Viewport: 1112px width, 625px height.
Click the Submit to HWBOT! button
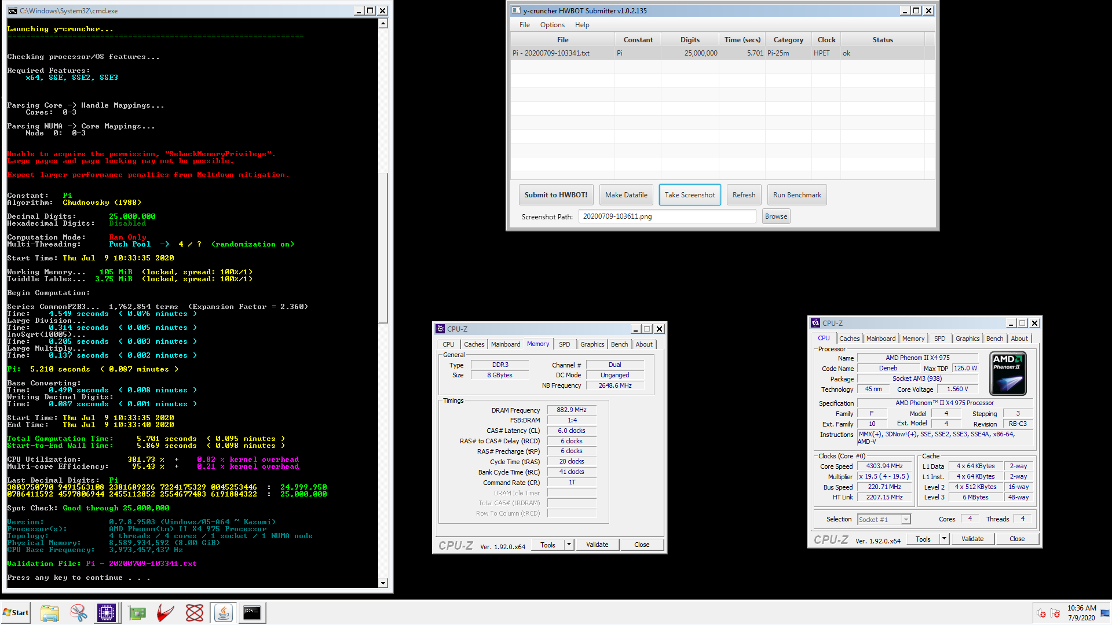click(555, 195)
